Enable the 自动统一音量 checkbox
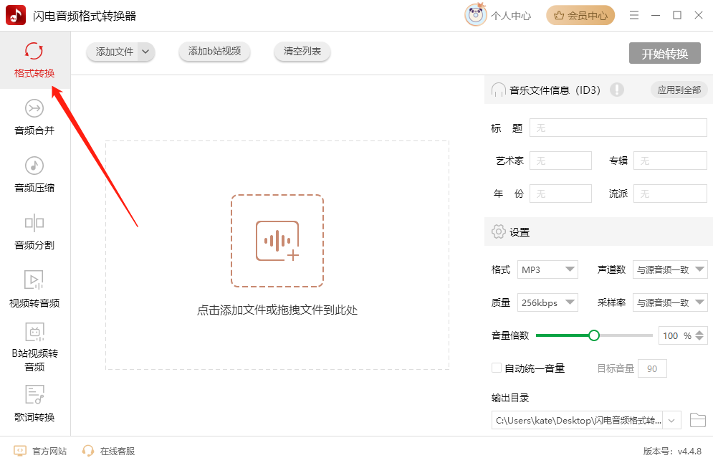713x463 pixels. pyautogui.click(x=496, y=368)
